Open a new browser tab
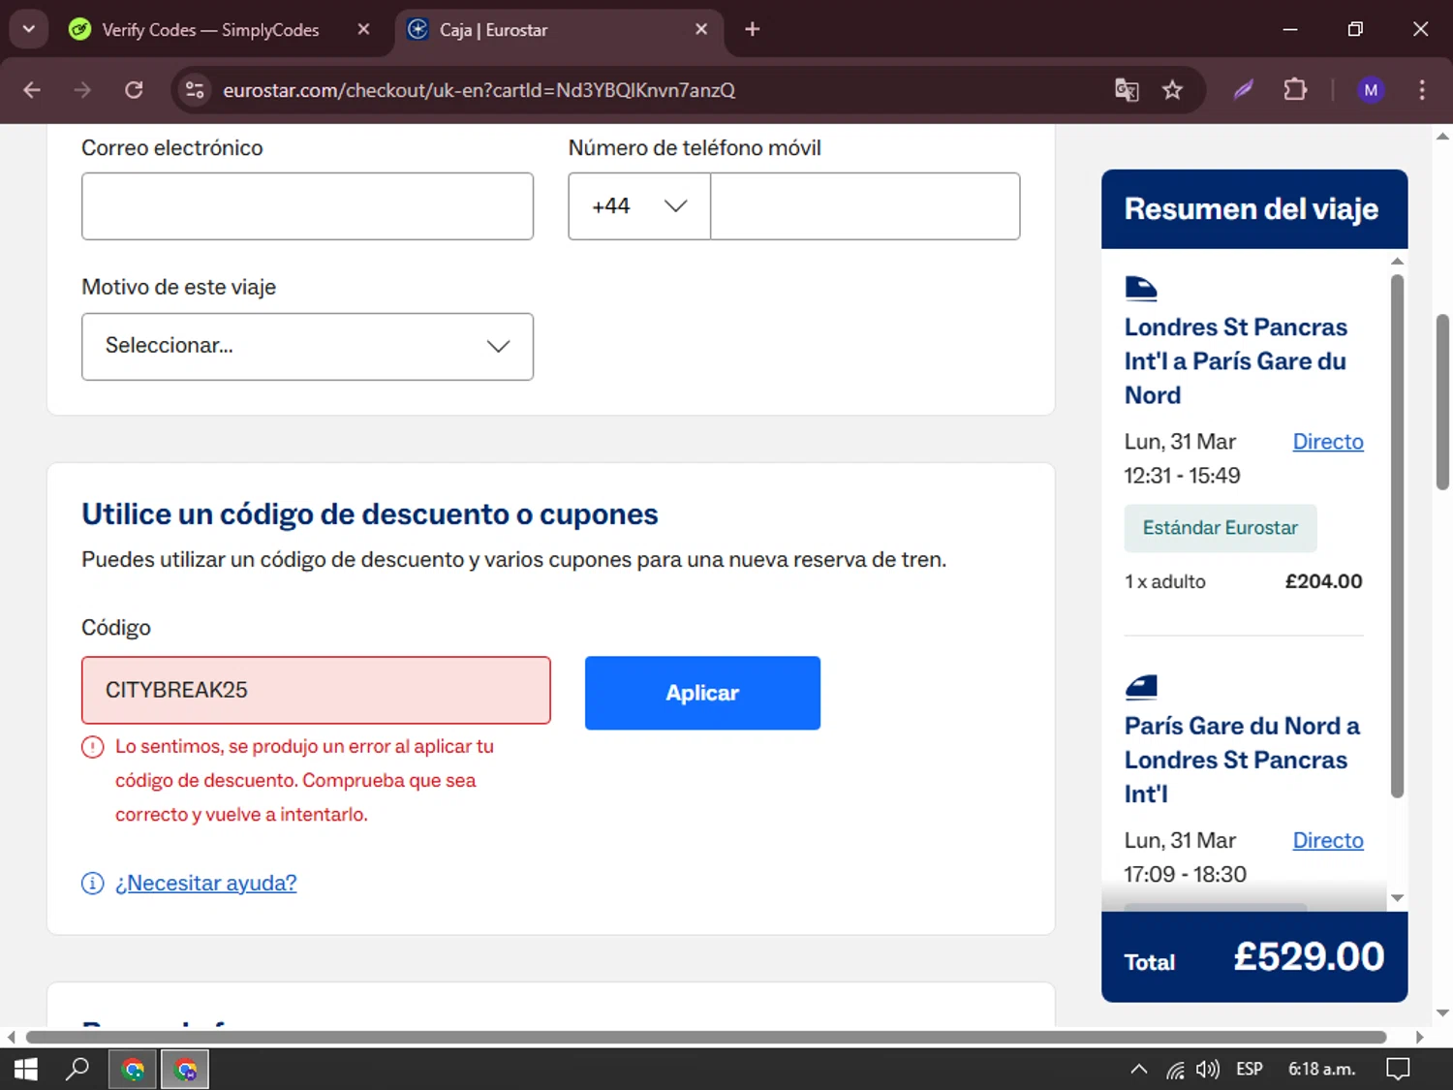 pos(752,29)
